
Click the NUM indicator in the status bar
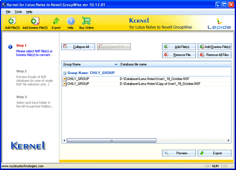[x=215, y=166]
